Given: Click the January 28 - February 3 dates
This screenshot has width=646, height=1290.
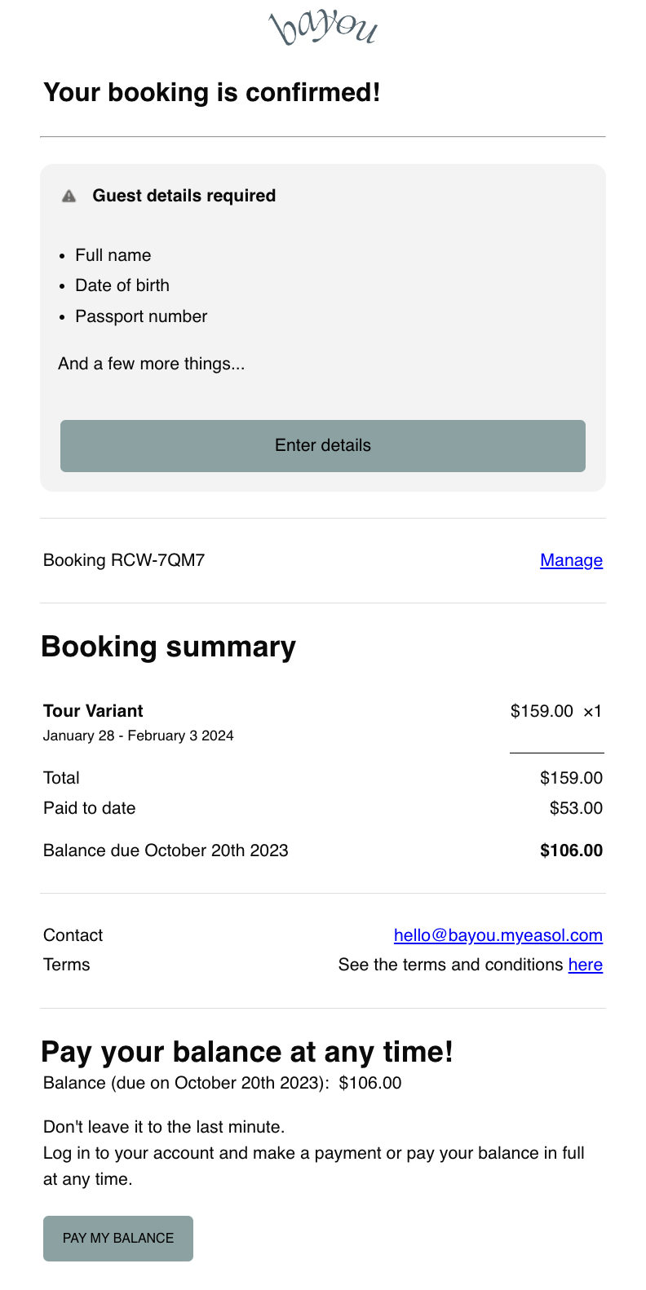Looking at the screenshot, I should (x=139, y=736).
